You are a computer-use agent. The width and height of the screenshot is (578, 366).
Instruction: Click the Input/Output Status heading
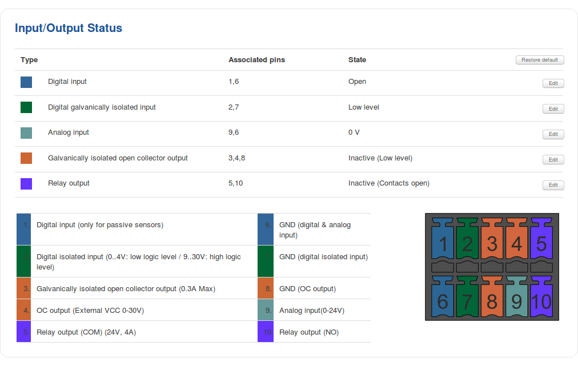click(x=69, y=28)
